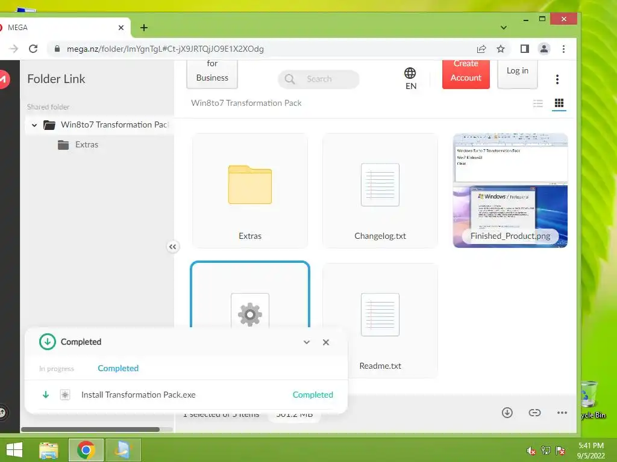Select the Recycle Bin on the desktop
Viewport: 617px width, 462px height.
[x=594, y=400]
